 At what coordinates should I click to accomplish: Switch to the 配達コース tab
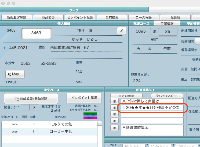[x=141, y=24]
